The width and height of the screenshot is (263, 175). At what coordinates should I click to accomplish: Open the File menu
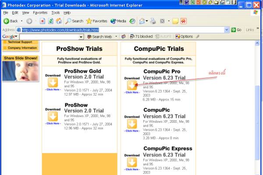pyautogui.click(x=6, y=13)
